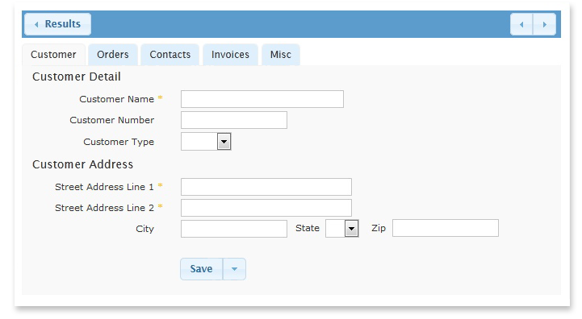Expand Customer Type dropdown
Image resolution: width=582 pixels, height=319 pixels.
pos(224,142)
